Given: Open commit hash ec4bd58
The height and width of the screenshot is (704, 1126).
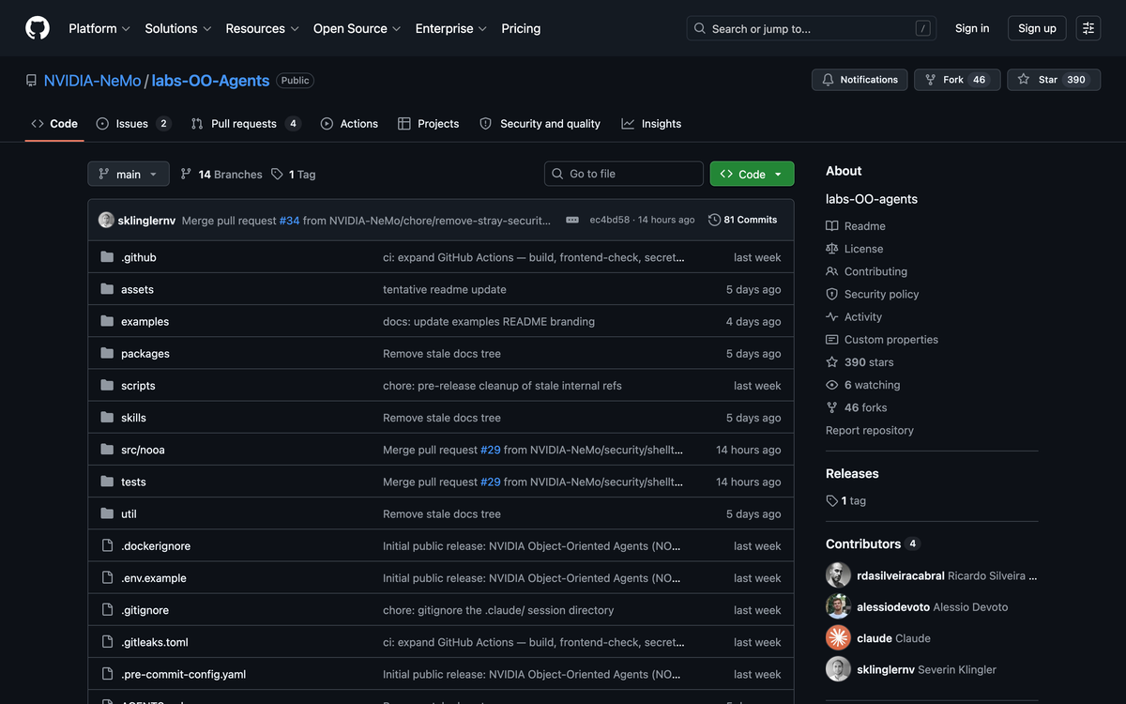Looking at the screenshot, I should (x=610, y=220).
